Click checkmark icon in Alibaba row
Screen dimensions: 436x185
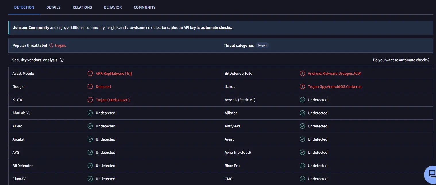coord(302,113)
